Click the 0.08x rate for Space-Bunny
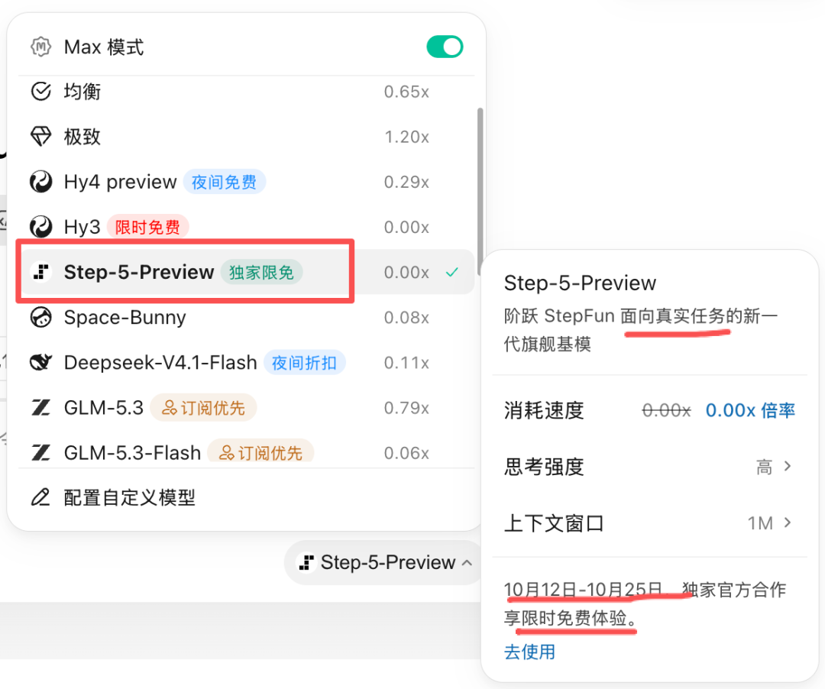Image resolution: width=825 pixels, height=689 pixels. [406, 317]
